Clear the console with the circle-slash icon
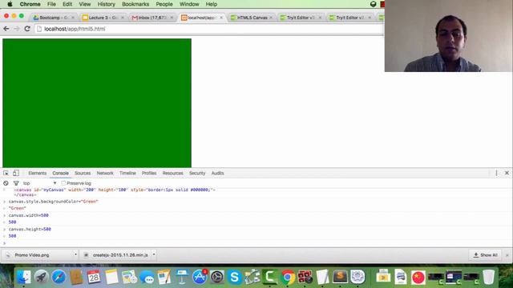The height and width of the screenshot is (288, 513). coord(6,183)
